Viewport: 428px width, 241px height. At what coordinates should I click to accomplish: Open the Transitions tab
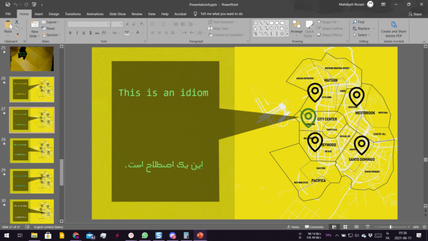click(x=73, y=14)
